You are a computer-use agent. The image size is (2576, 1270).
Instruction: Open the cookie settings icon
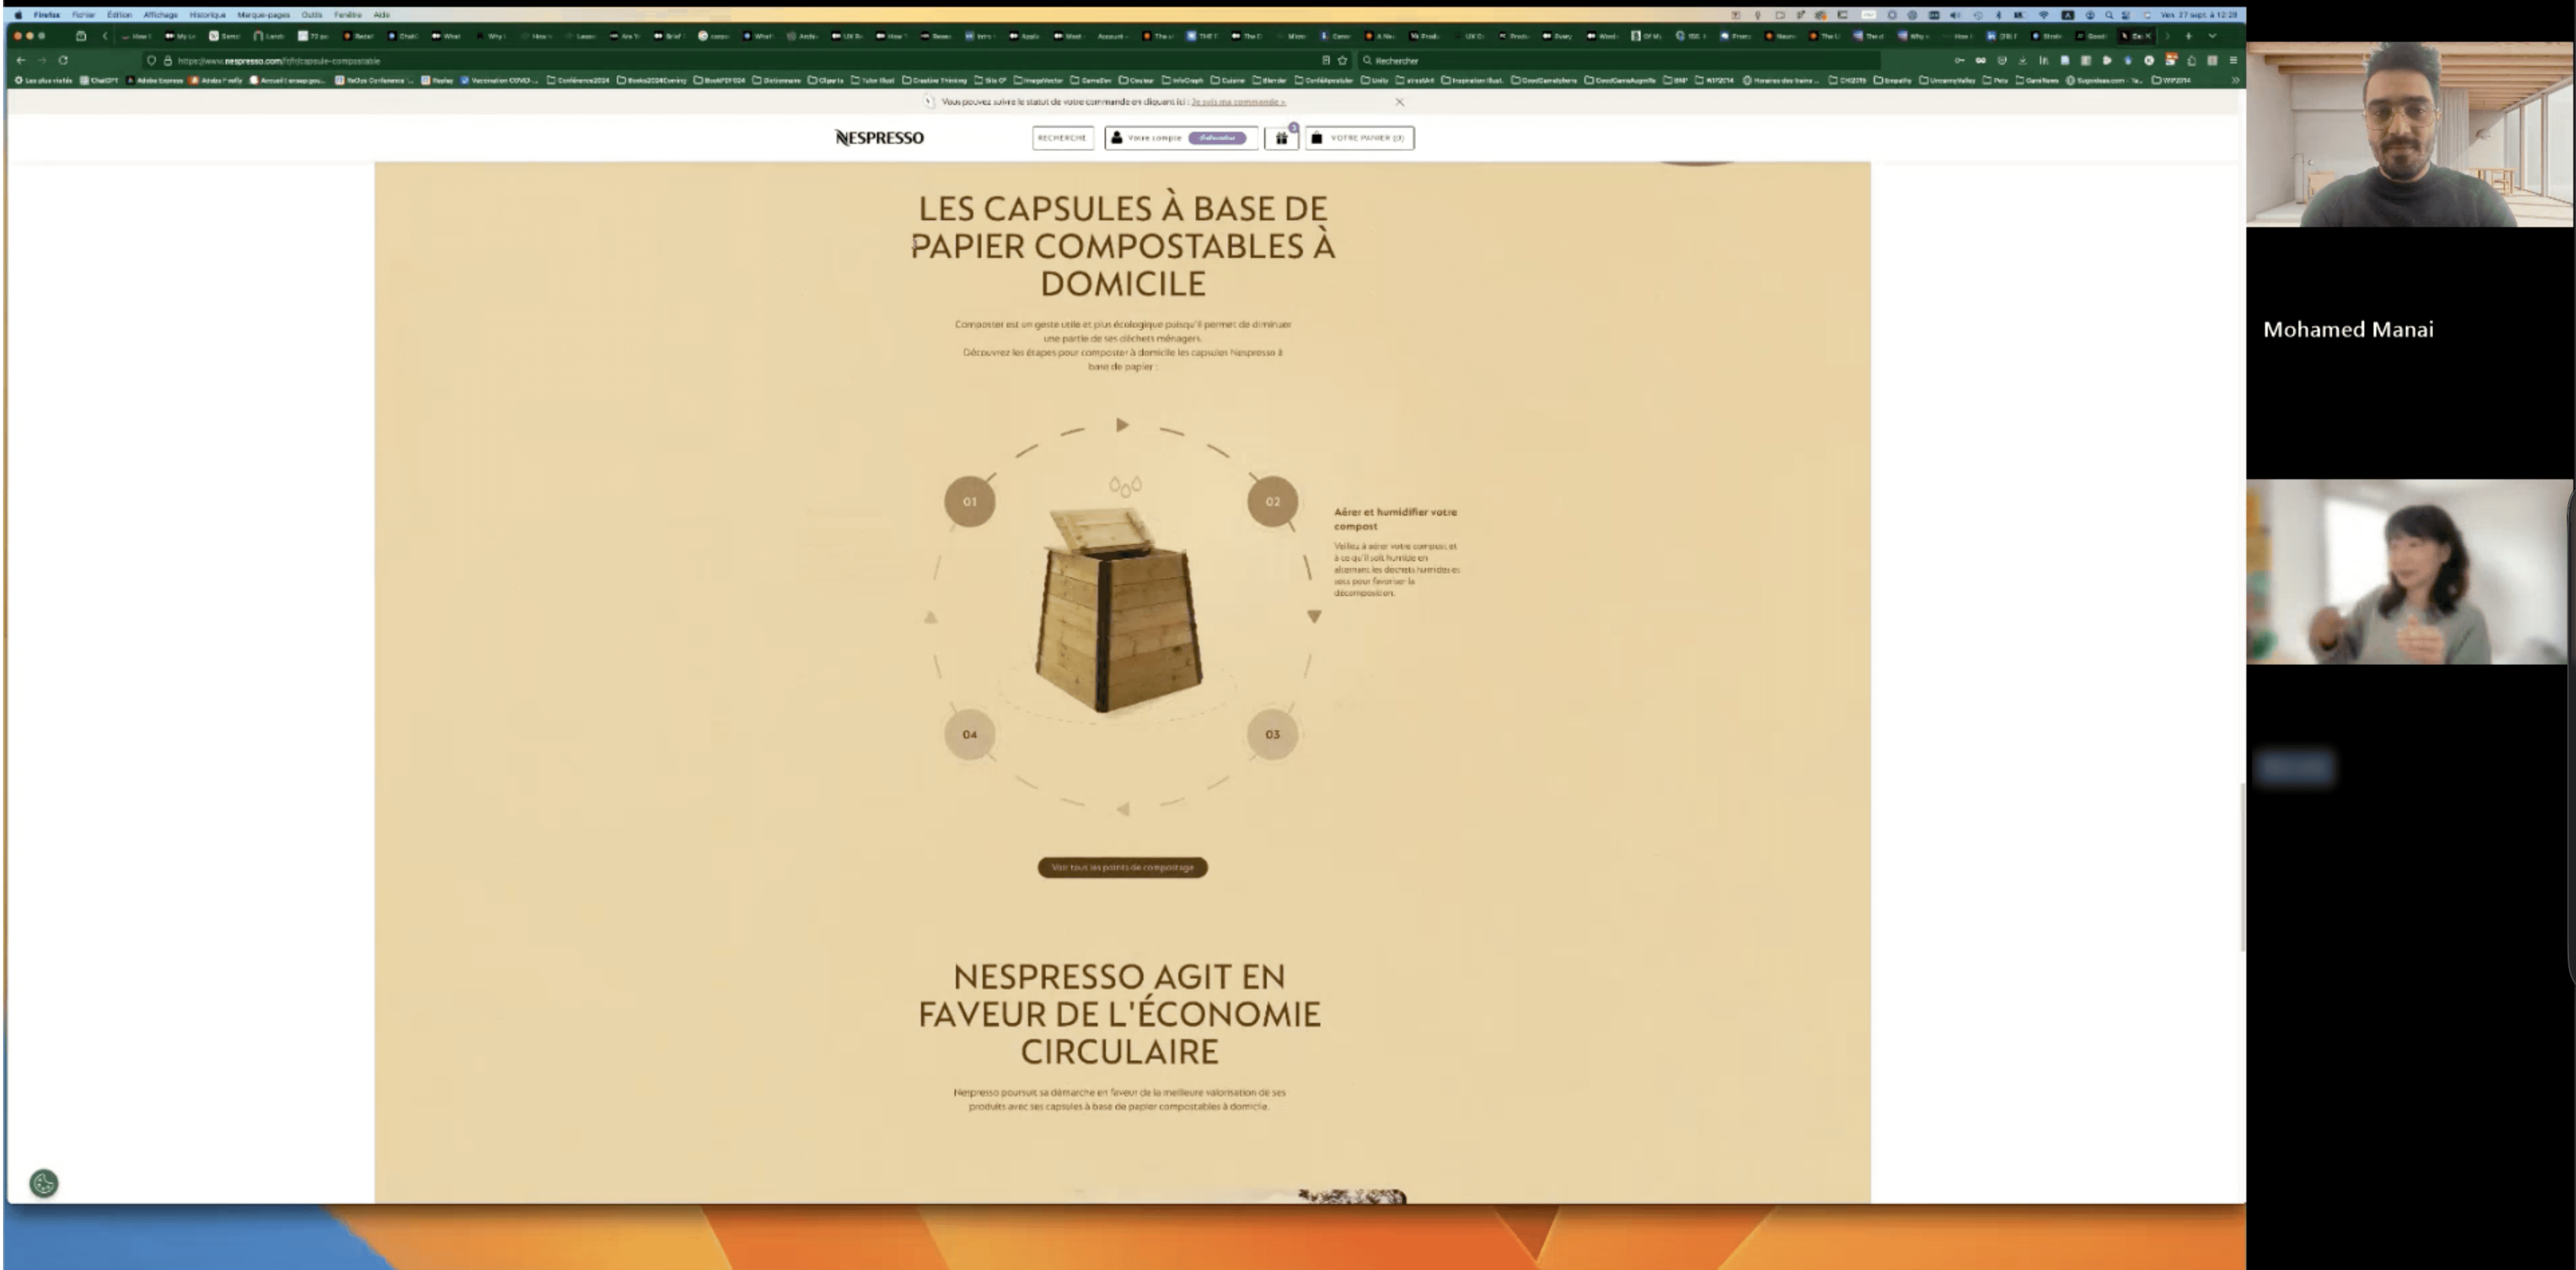click(44, 1183)
